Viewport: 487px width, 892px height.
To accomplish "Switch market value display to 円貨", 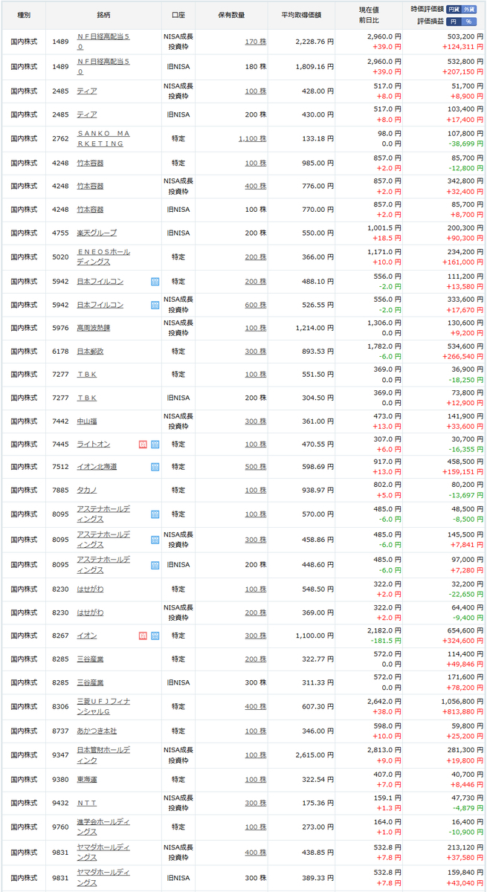I will [453, 10].
